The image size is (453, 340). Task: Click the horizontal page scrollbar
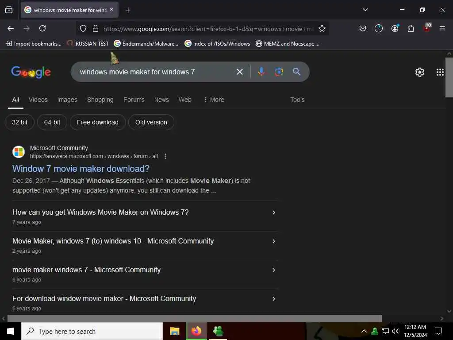coord(195,318)
